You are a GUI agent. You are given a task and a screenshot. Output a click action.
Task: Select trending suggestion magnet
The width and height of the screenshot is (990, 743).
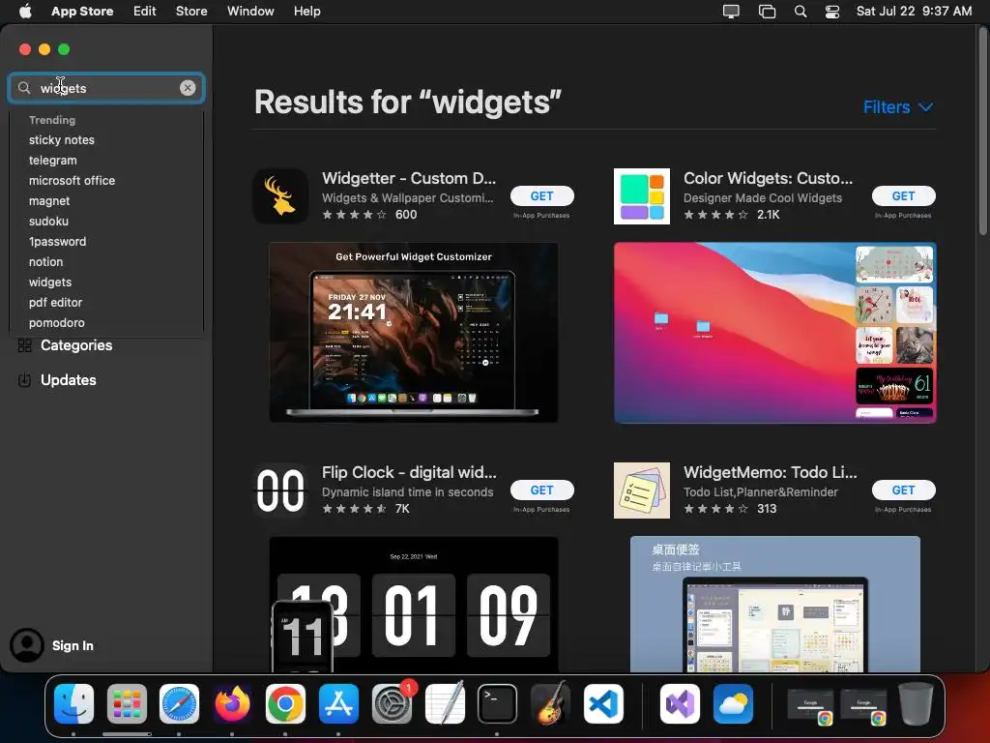49,201
